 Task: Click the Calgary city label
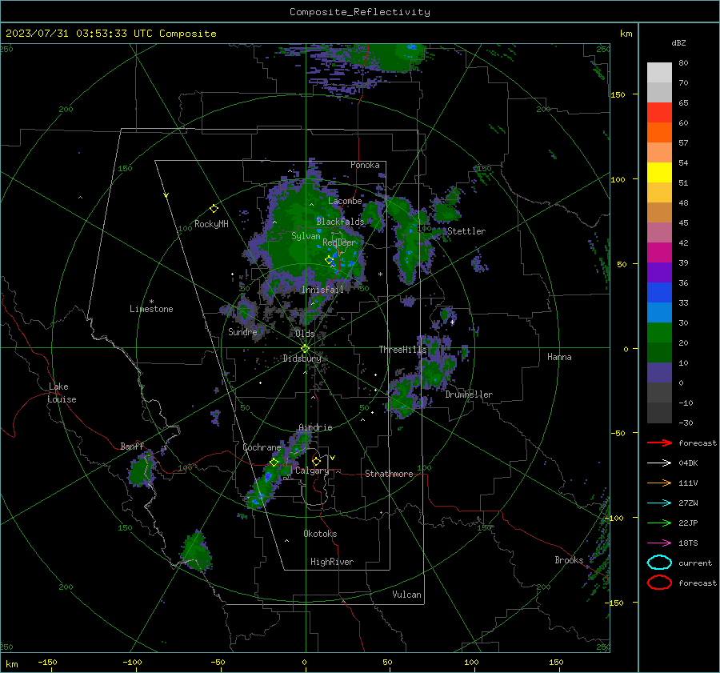pos(312,471)
